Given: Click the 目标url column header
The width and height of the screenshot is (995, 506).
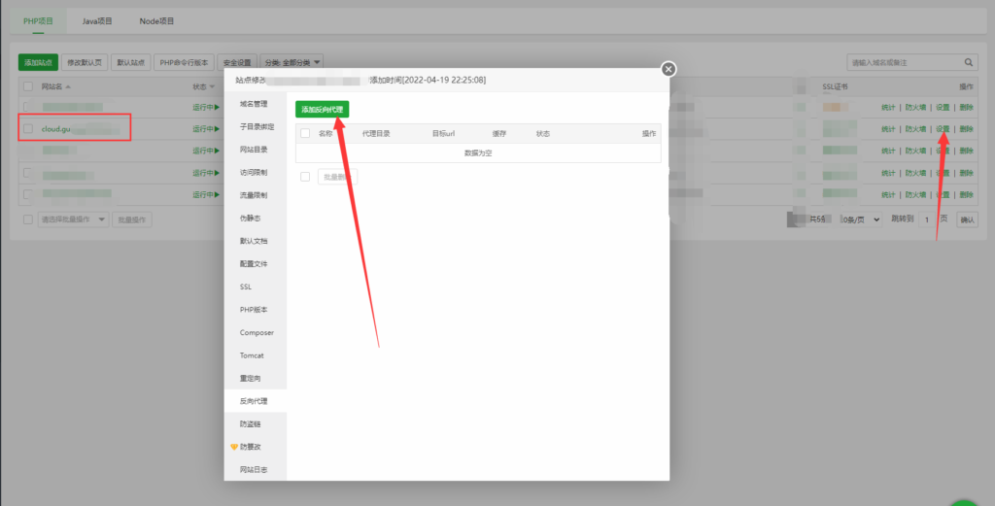Looking at the screenshot, I should [443, 134].
